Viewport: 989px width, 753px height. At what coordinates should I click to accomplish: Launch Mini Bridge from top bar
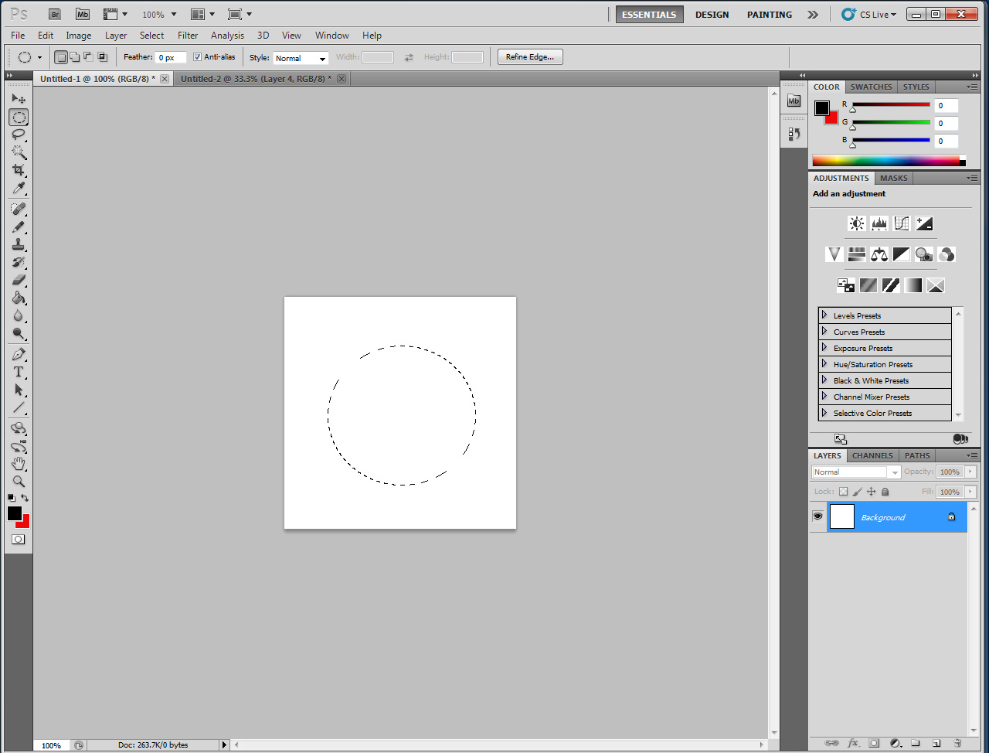coord(83,14)
